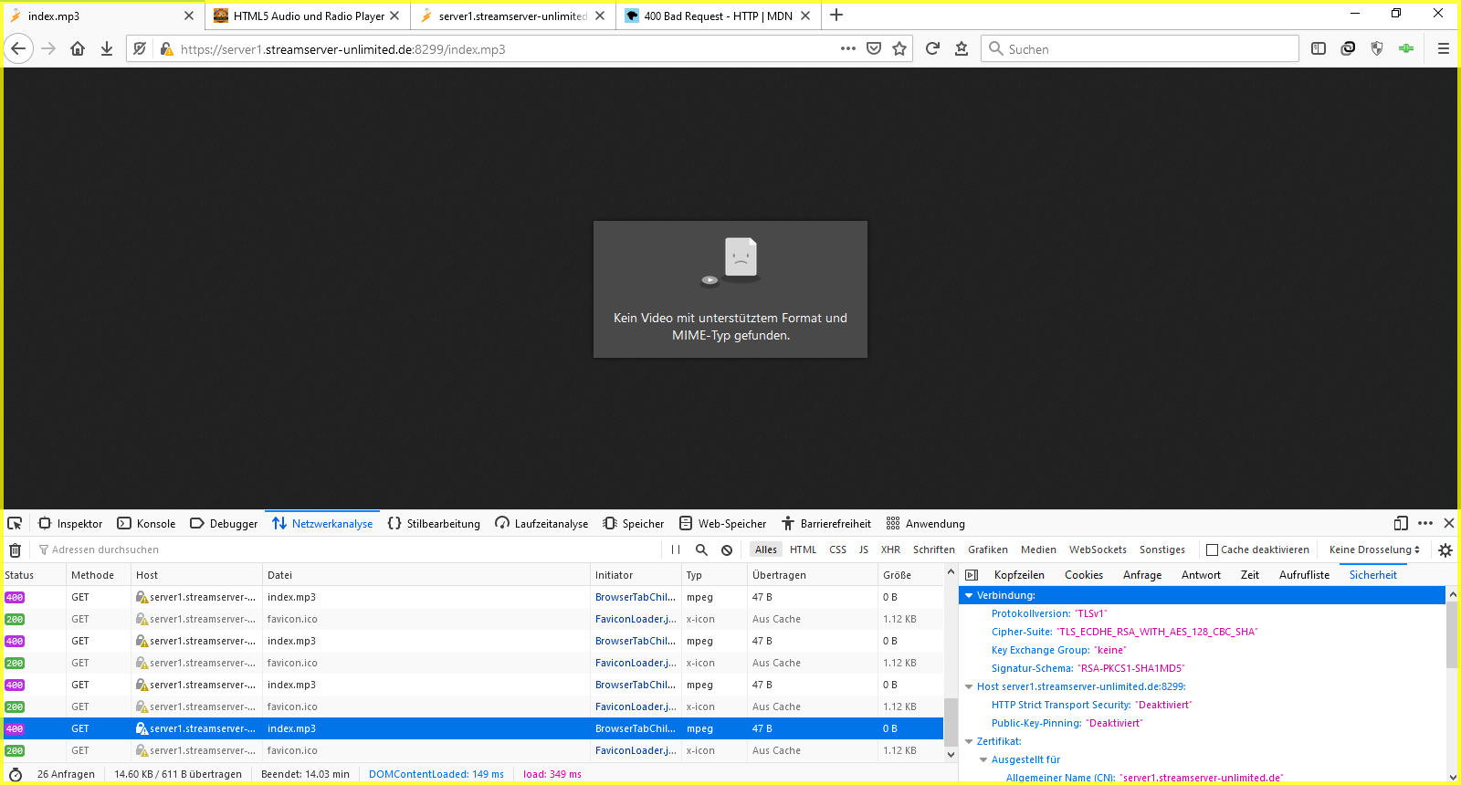Open the Kopfzeilen details tab
This screenshot has width=1461, height=785.
(1019, 575)
